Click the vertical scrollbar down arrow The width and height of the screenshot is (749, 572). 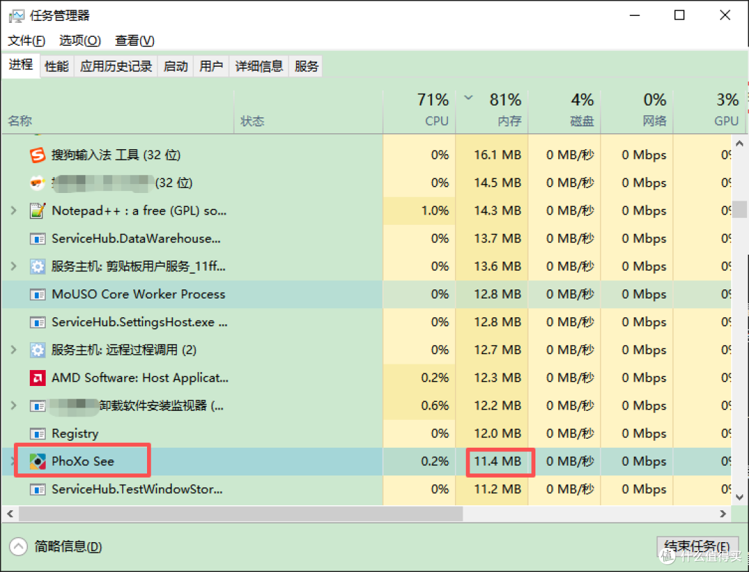point(739,498)
